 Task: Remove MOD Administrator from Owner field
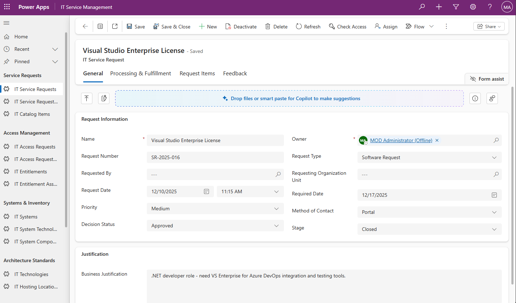click(x=437, y=140)
